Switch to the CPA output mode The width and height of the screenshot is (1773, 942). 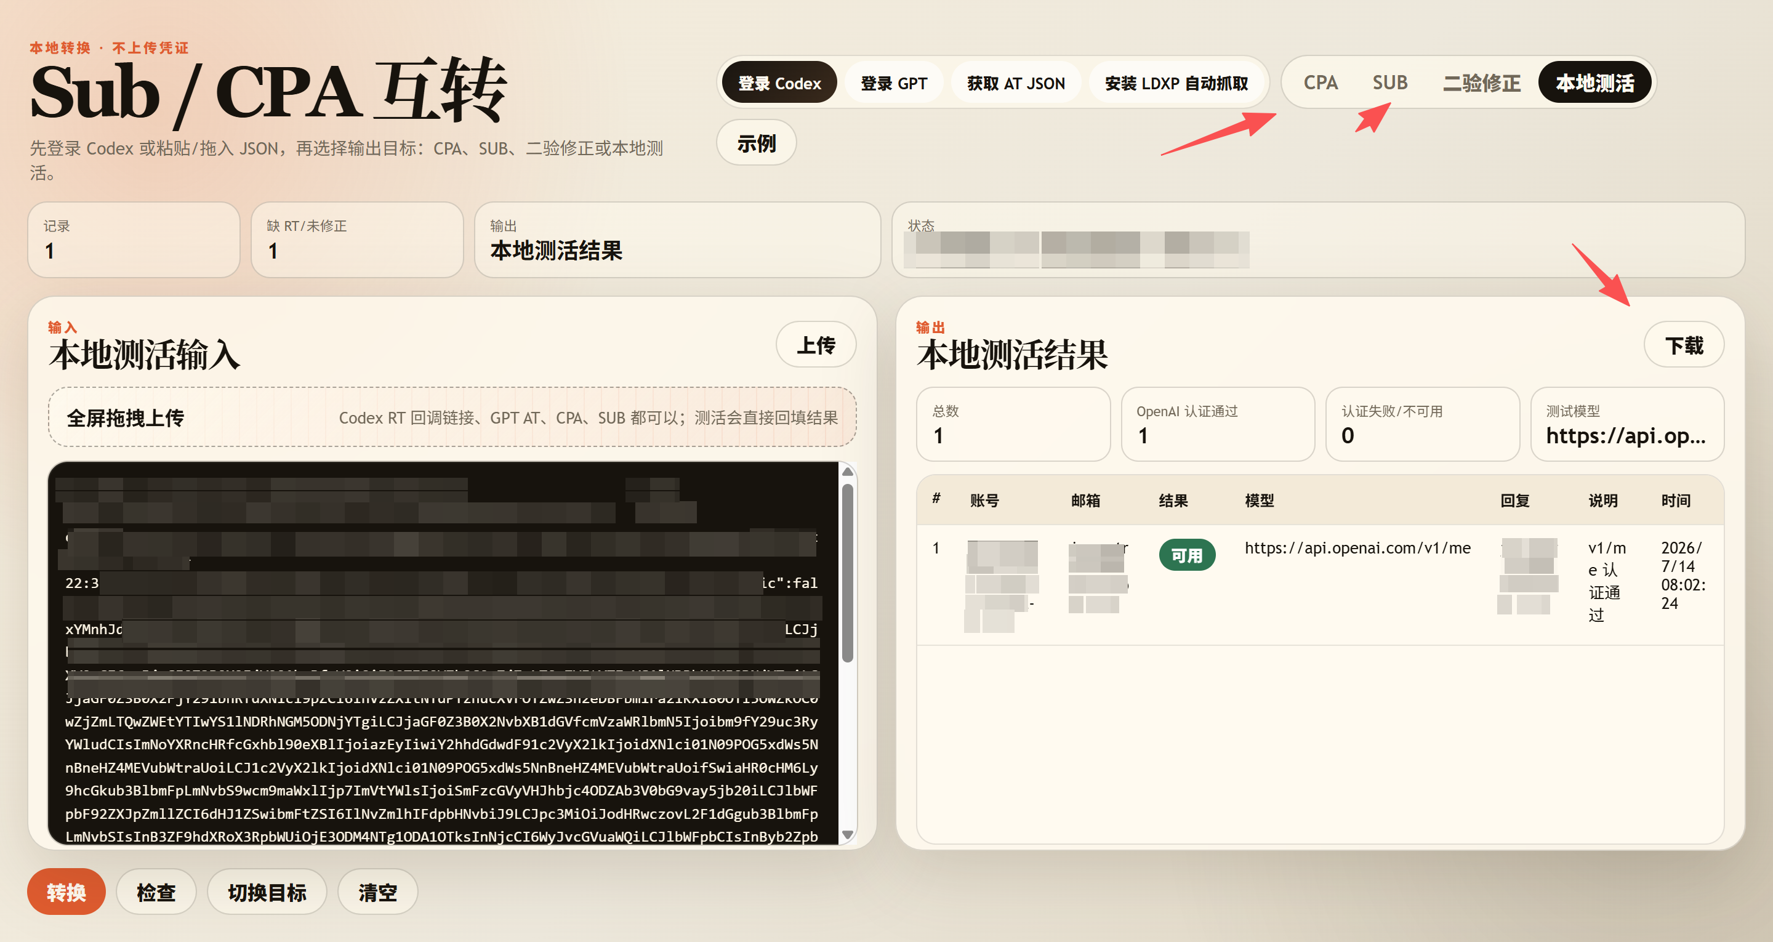(1320, 83)
